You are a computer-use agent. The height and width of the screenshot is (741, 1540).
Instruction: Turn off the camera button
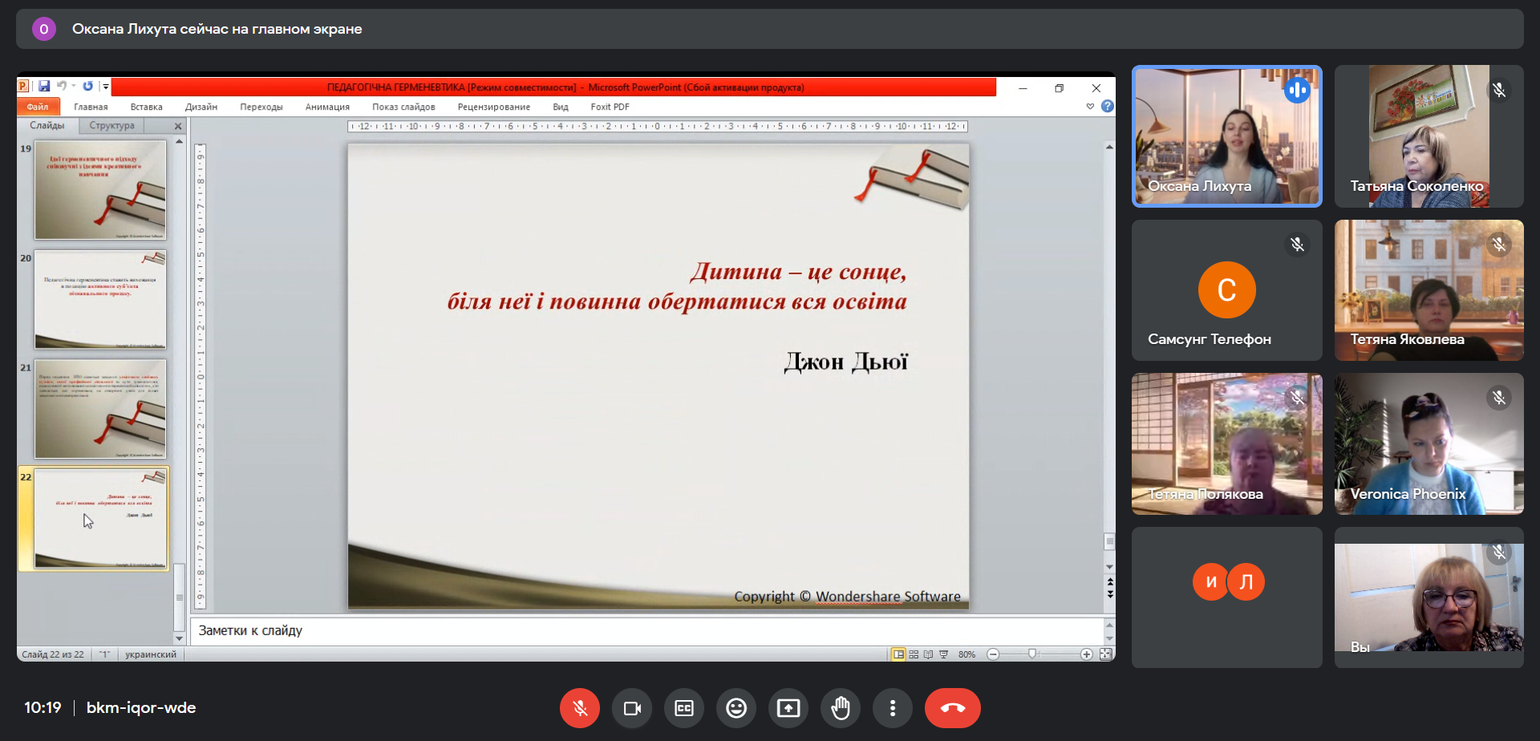[x=632, y=708]
